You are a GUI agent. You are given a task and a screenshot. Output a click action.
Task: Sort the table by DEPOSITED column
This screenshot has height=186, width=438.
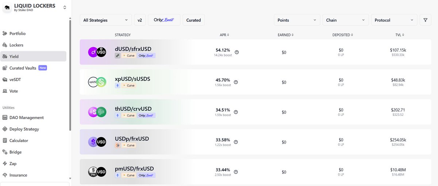coord(343,35)
